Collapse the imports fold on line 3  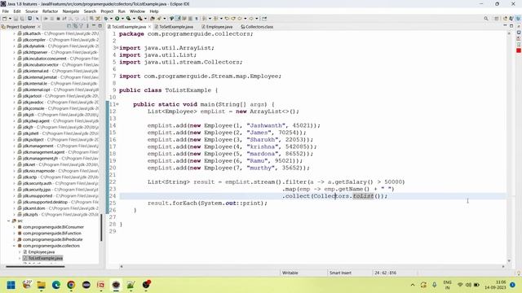(117, 48)
